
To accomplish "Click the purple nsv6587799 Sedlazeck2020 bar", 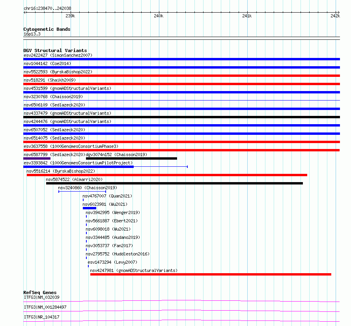I will click(x=37, y=158).
